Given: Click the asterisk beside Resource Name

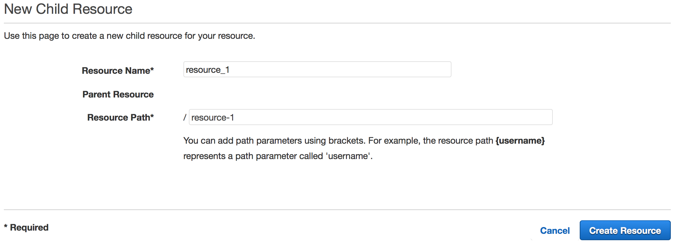Looking at the screenshot, I should 152,69.
